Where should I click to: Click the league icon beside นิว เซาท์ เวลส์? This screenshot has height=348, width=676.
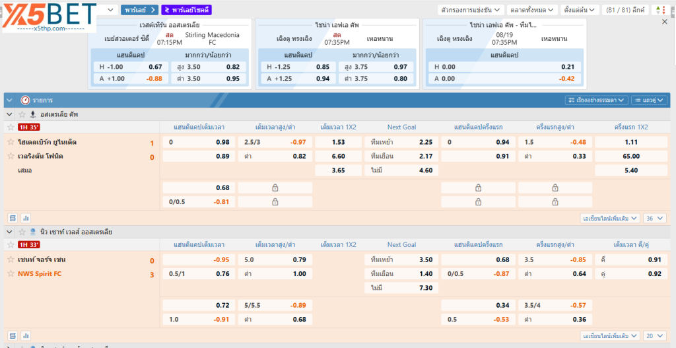(x=32, y=232)
